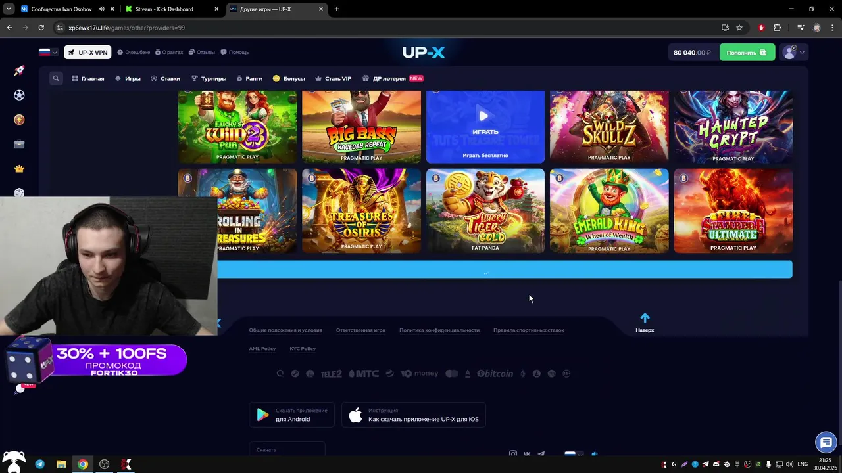Open a new Chrome tab
This screenshot has height=473, width=842.
[337, 9]
